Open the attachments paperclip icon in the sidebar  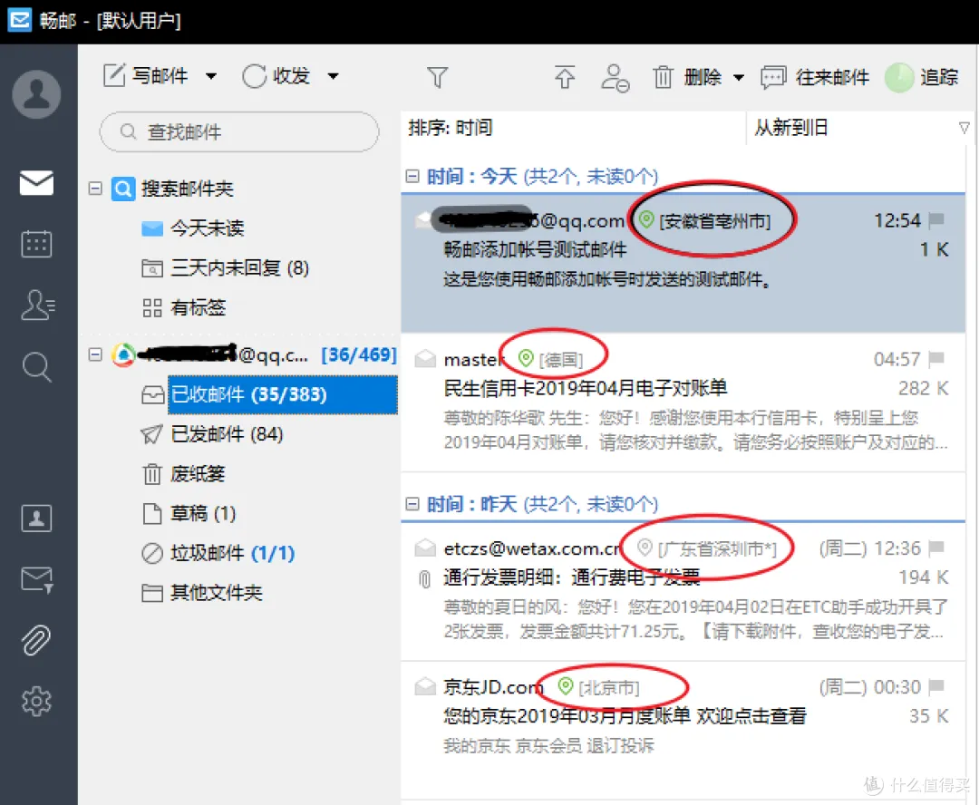point(36,640)
